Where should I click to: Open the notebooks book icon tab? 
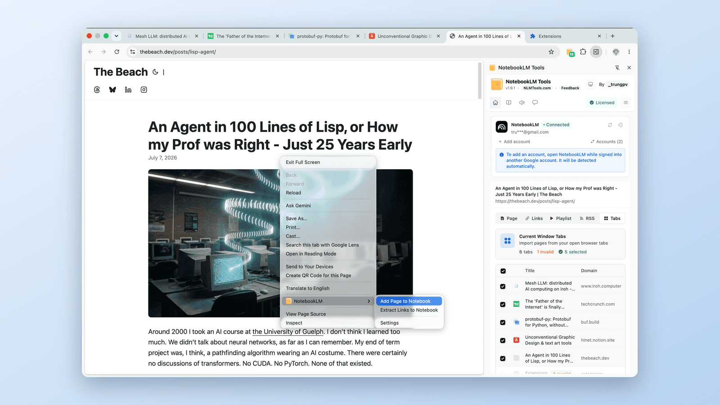point(508,103)
